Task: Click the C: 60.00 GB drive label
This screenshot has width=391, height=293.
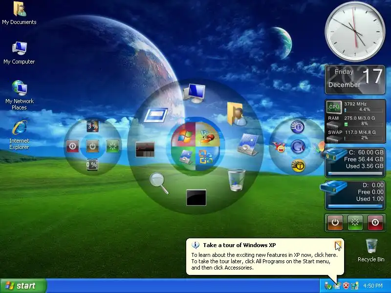Action: coord(366,152)
